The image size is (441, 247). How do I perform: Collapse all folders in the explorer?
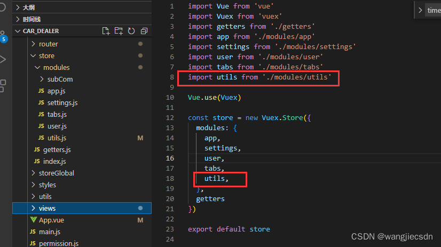pos(144,31)
